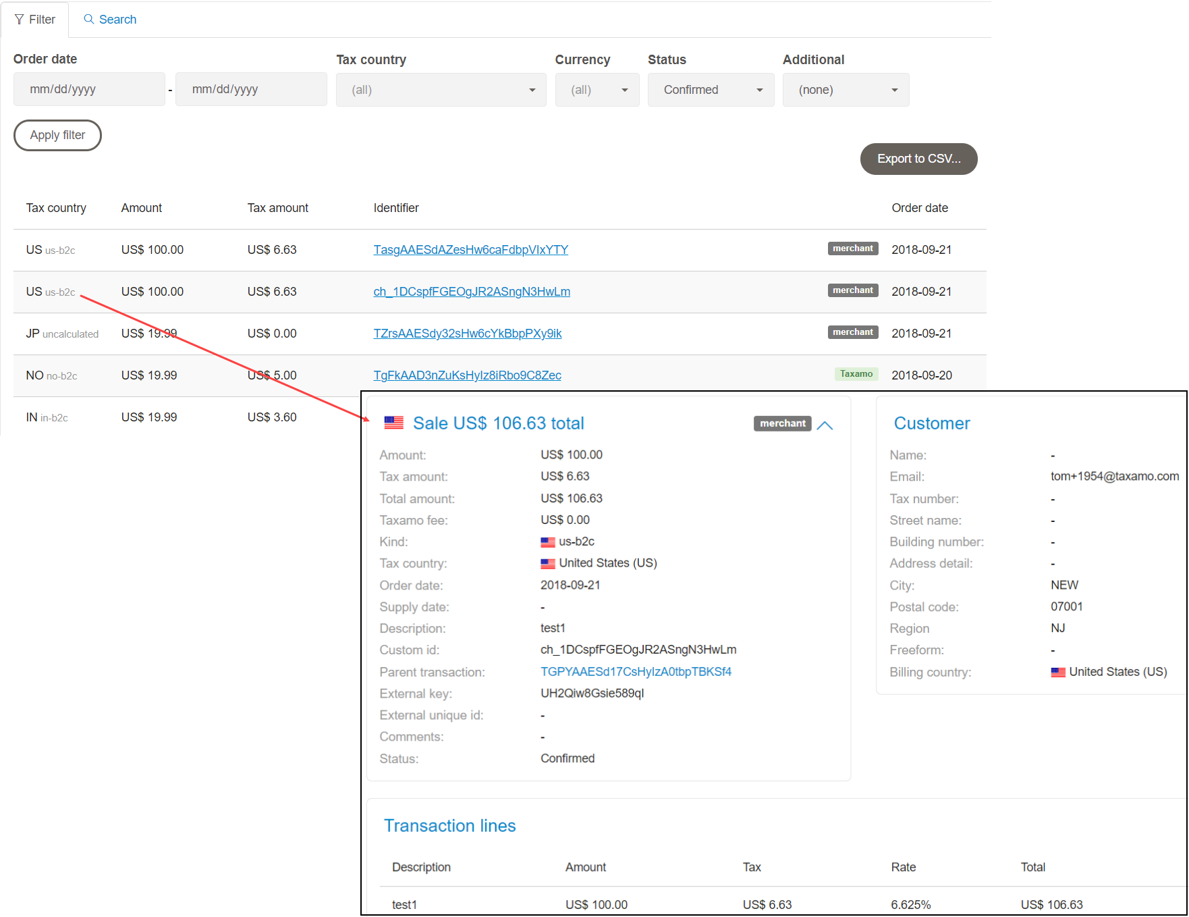1189x917 pixels.
Task: Click US flag beside Tax country value
Action: (x=548, y=564)
